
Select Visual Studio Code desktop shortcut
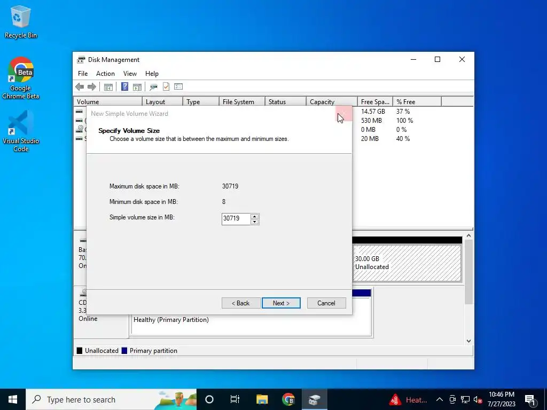click(x=21, y=131)
